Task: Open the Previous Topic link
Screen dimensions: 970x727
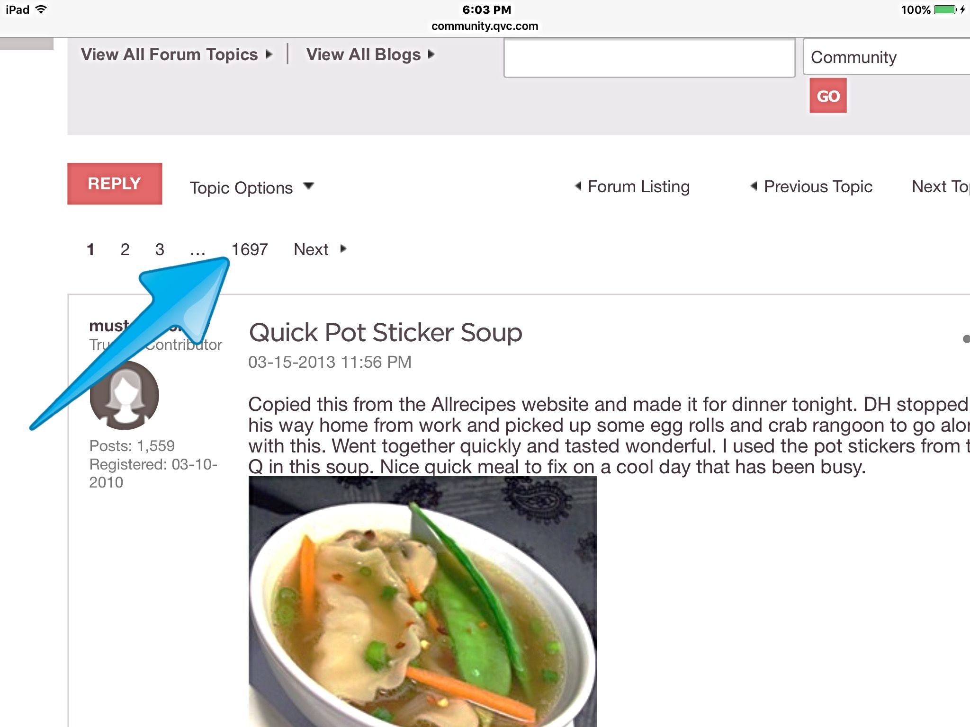Action: [818, 186]
